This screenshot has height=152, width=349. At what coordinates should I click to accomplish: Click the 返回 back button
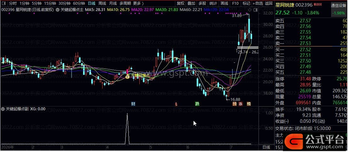tap(269, 3)
